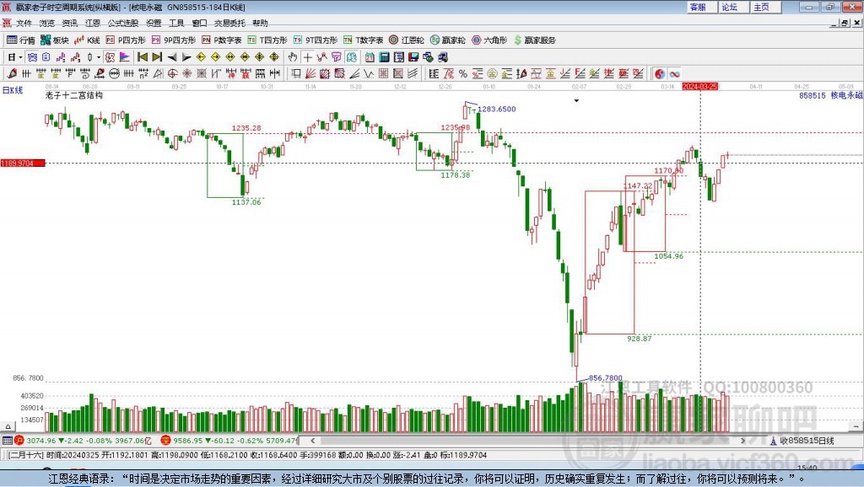This screenshot has height=487, width=864.
Task: Click the 日K线 label on chart
Action: click(x=13, y=90)
